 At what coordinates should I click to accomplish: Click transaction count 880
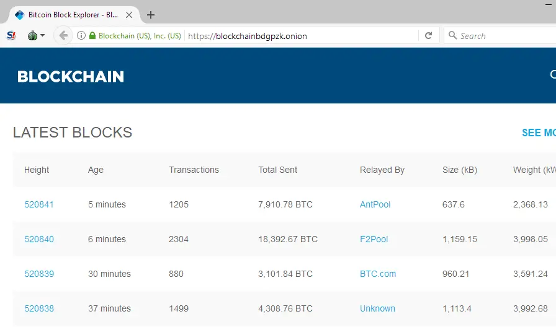(x=176, y=274)
